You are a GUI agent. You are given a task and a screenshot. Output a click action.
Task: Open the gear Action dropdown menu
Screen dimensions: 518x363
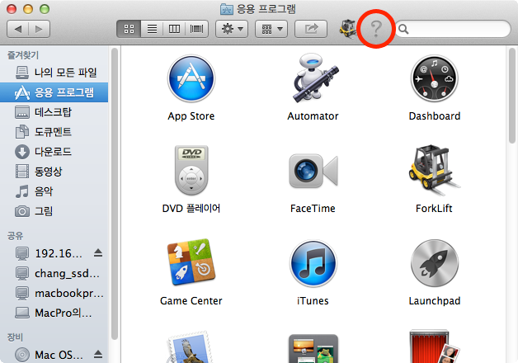tap(232, 29)
